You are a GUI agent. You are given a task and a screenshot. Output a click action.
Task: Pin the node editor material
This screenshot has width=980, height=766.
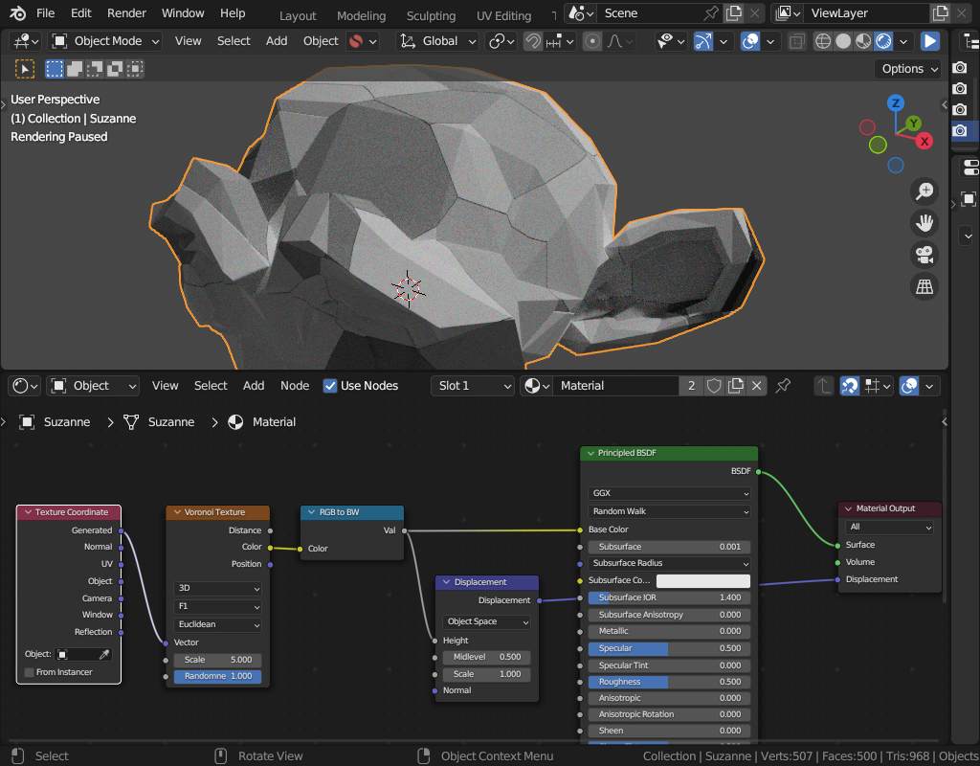tap(783, 386)
